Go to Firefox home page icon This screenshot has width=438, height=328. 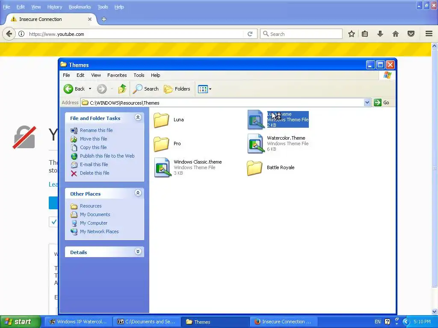click(x=396, y=34)
